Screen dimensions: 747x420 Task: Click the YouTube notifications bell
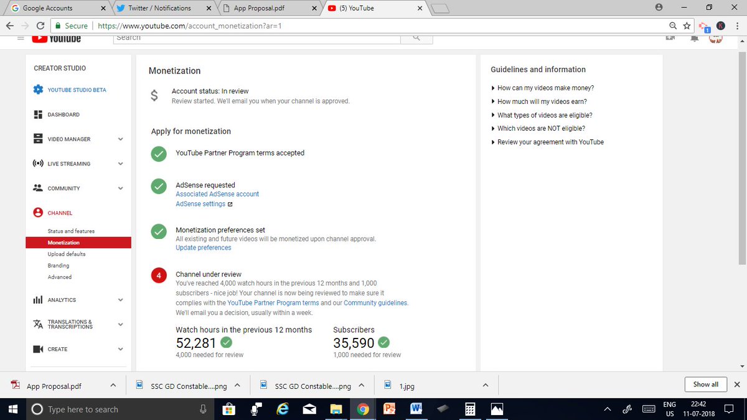coord(694,38)
